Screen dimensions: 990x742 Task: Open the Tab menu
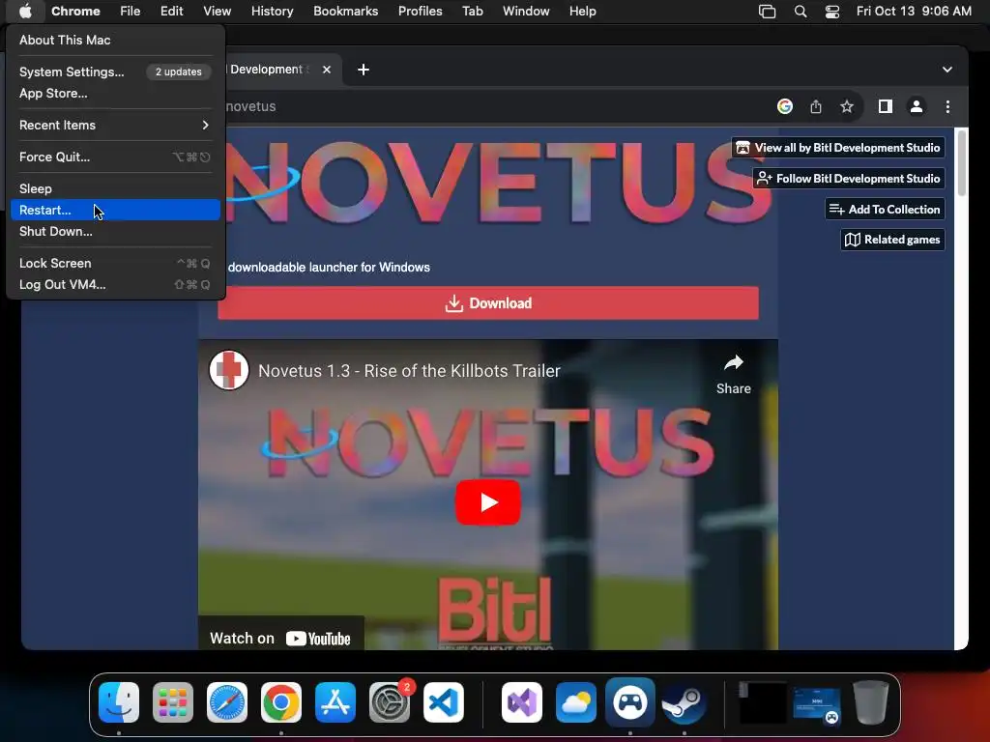(x=472, y=11)
